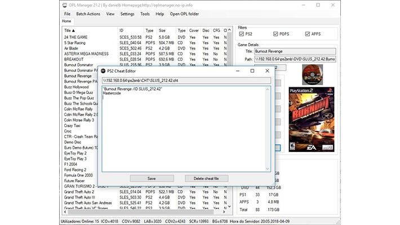Screen dimensions: 400x225
Task: Select Croc in the game list
Action: click(x=68, y=131)
